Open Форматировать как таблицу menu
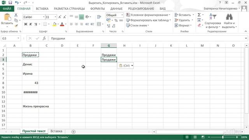This screenshot has height=140, width=249. (149, 20)
